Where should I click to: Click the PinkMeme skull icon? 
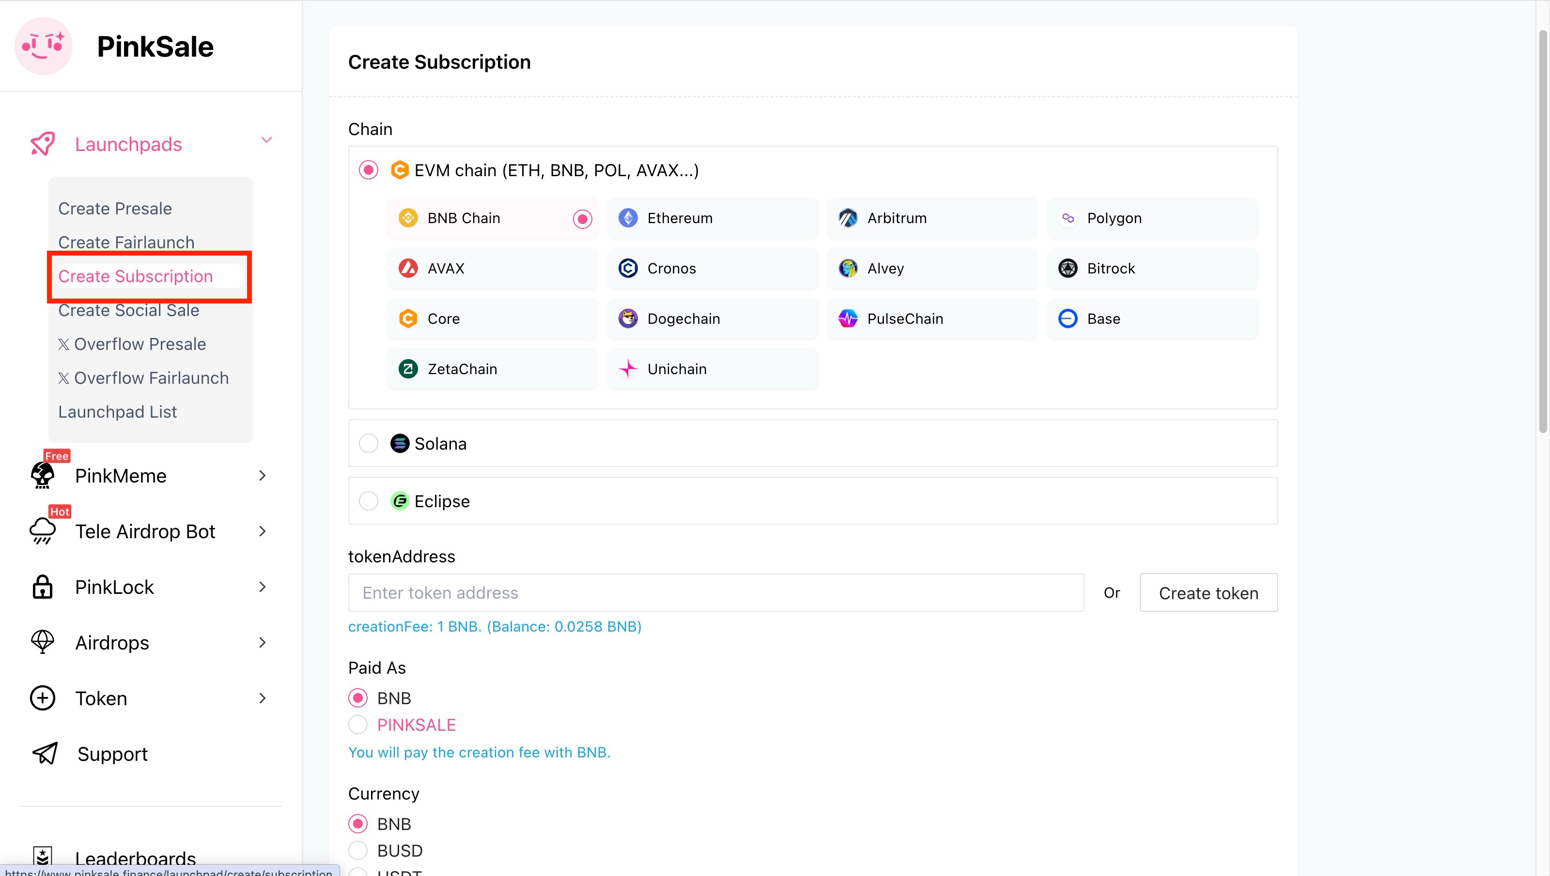click(x=43, y=475)
